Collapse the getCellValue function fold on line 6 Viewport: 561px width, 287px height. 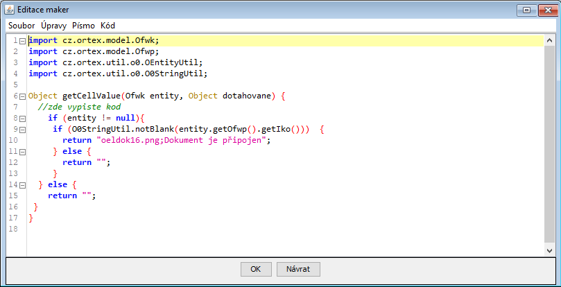(x=22, y=96)
